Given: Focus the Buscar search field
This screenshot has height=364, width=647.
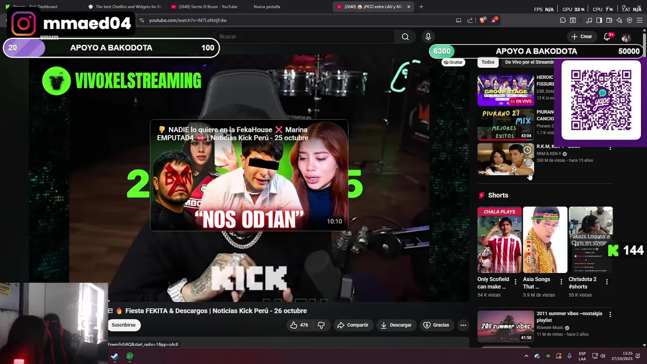Looking at the screenshot, I should pos(306,36).
